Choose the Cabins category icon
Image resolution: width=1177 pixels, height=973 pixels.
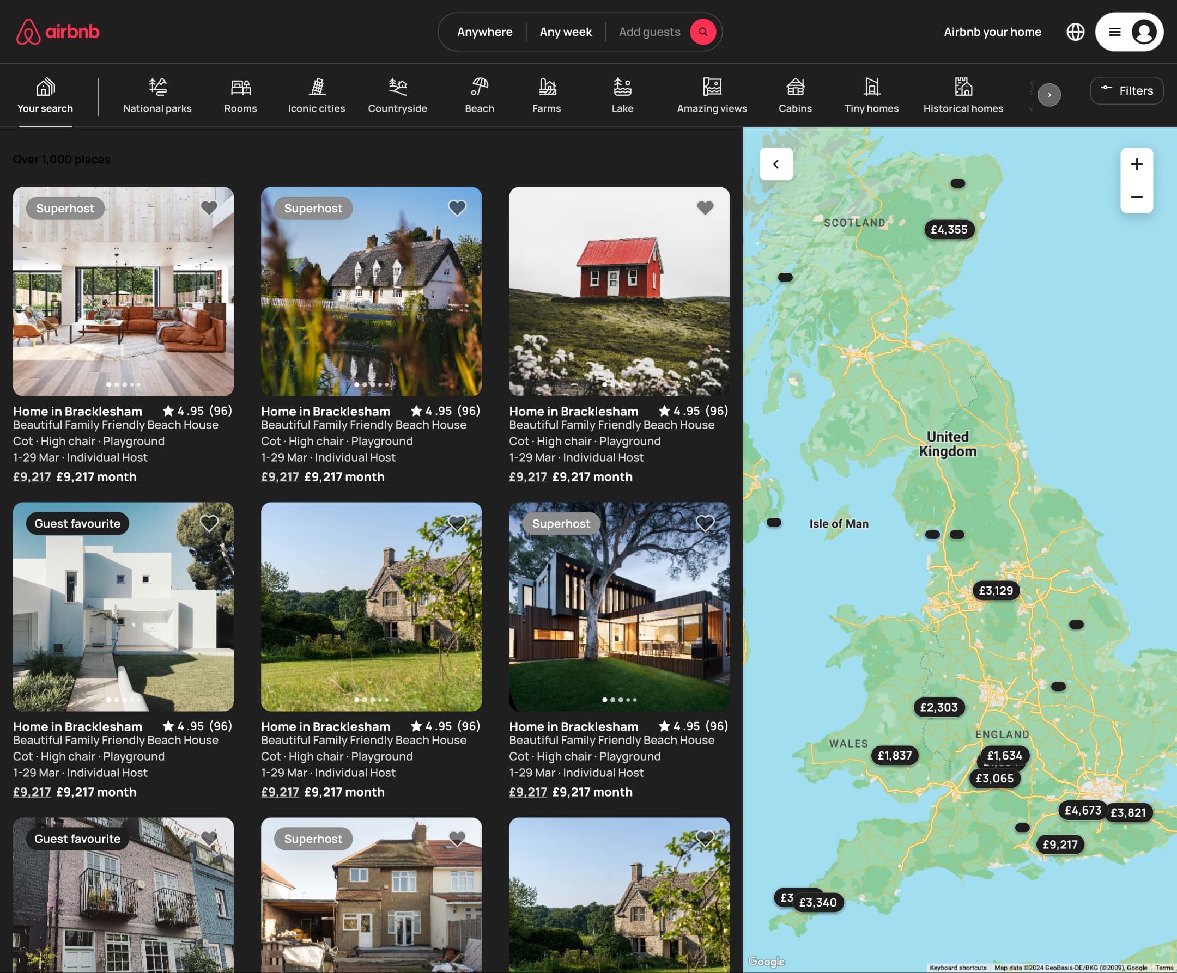pyautogui.click(x=796, y=87)
